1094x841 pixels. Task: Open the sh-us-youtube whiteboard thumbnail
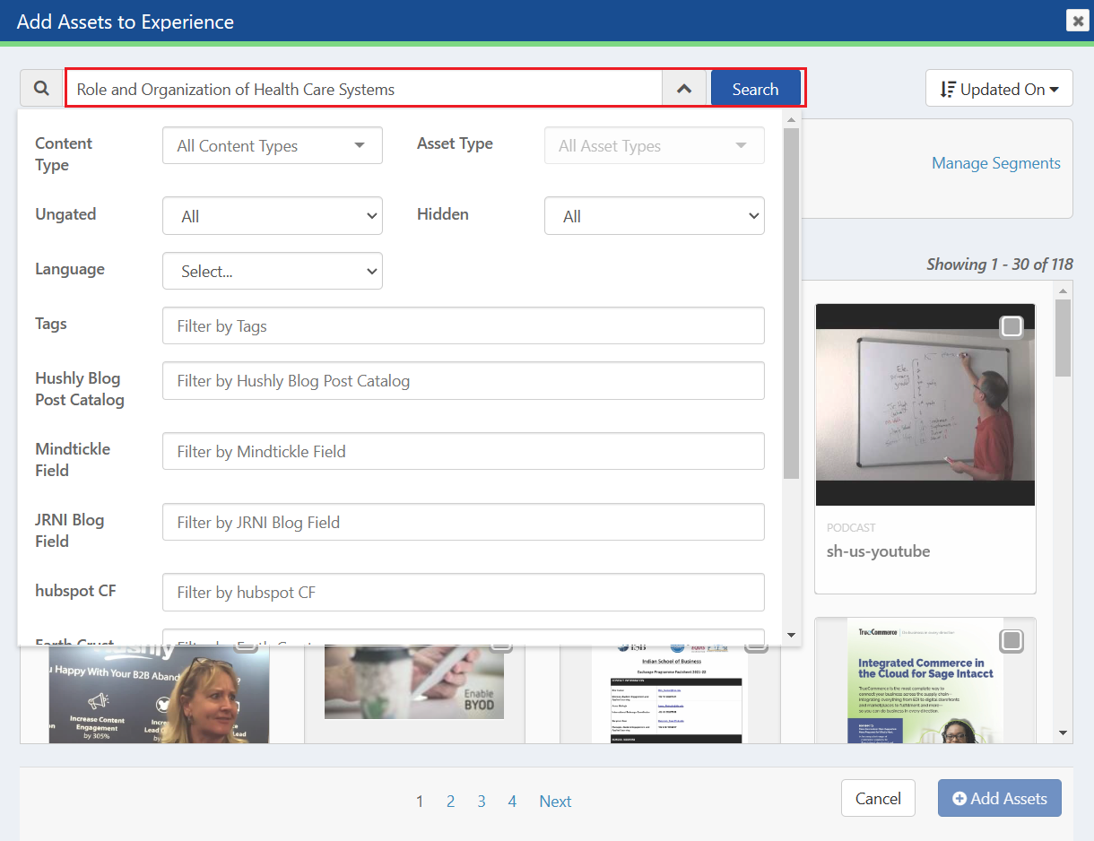point(925,404)
